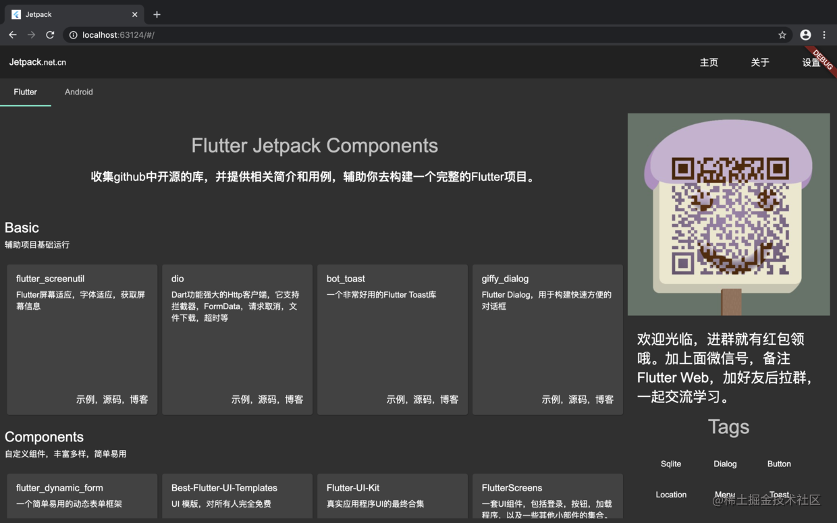This screenshot has height=523, width=837.
Task: Click the Tags heading
Action: (x=728, y=427)
